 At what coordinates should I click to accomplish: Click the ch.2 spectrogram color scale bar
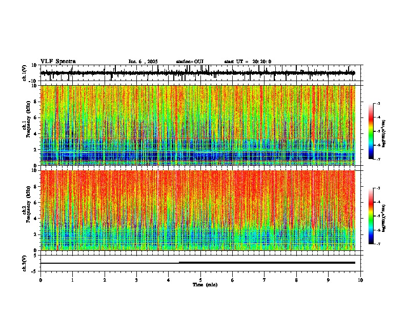tap(371, 216)
